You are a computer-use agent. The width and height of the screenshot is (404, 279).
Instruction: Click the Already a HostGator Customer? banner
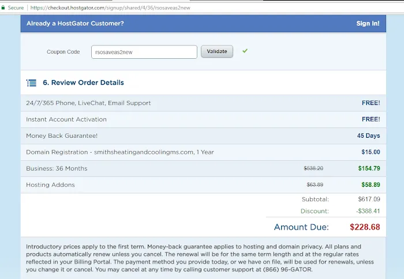point(75,24)
